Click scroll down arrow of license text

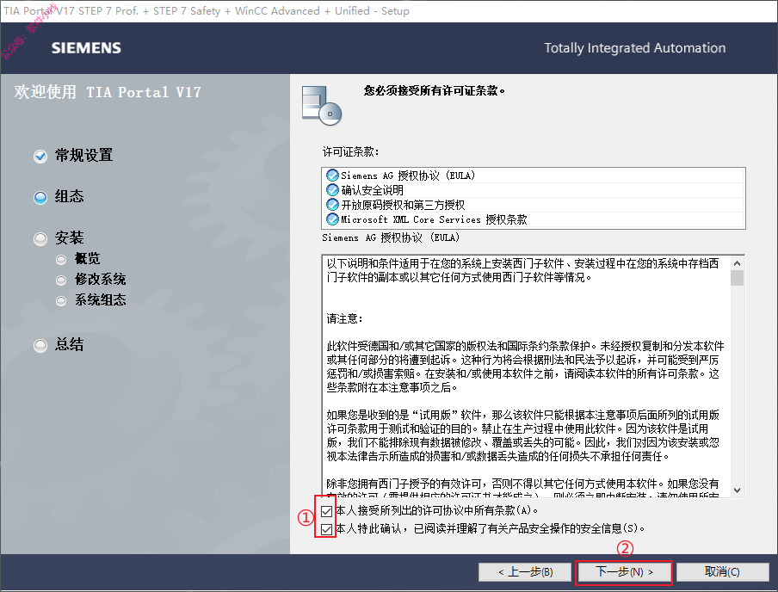[738, 490]
